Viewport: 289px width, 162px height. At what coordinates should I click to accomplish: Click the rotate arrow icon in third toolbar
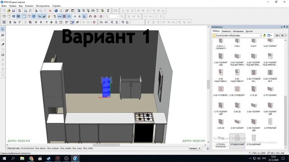point(47,22)
